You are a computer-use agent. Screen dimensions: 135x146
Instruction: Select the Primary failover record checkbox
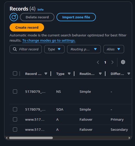pyautogui.click(x=15, y=119)
